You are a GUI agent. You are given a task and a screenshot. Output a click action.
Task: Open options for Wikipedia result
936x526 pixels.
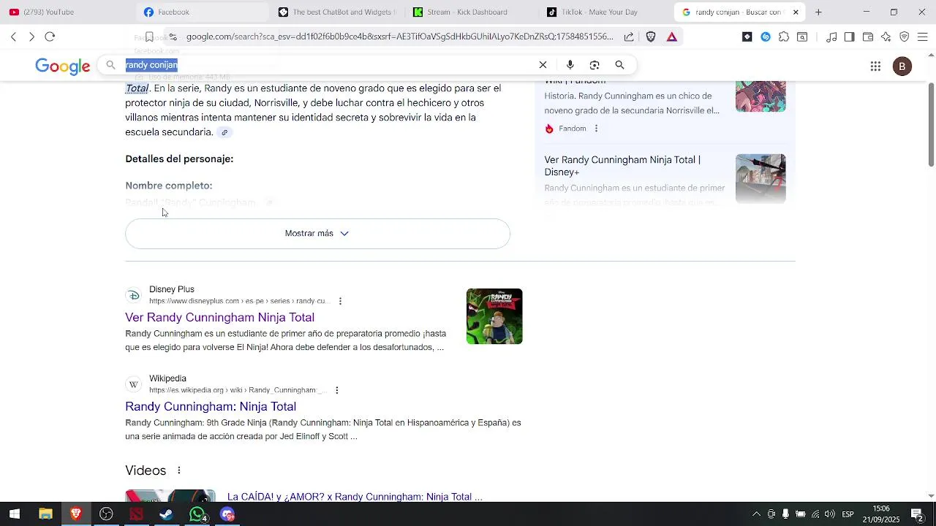(337, 390)
